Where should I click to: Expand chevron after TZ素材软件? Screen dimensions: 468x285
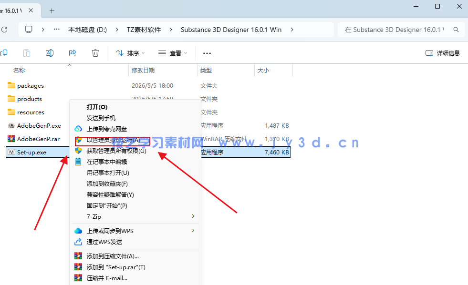click(171, 30)
